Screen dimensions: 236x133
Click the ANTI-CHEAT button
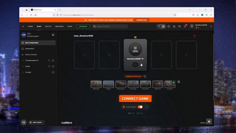click(36, 122)
